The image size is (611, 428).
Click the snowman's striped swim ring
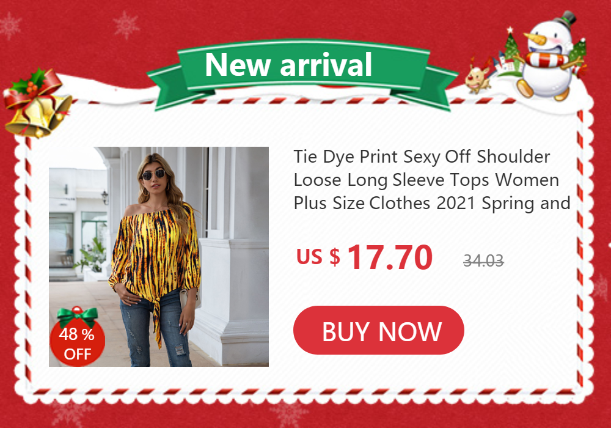[546, 61]
